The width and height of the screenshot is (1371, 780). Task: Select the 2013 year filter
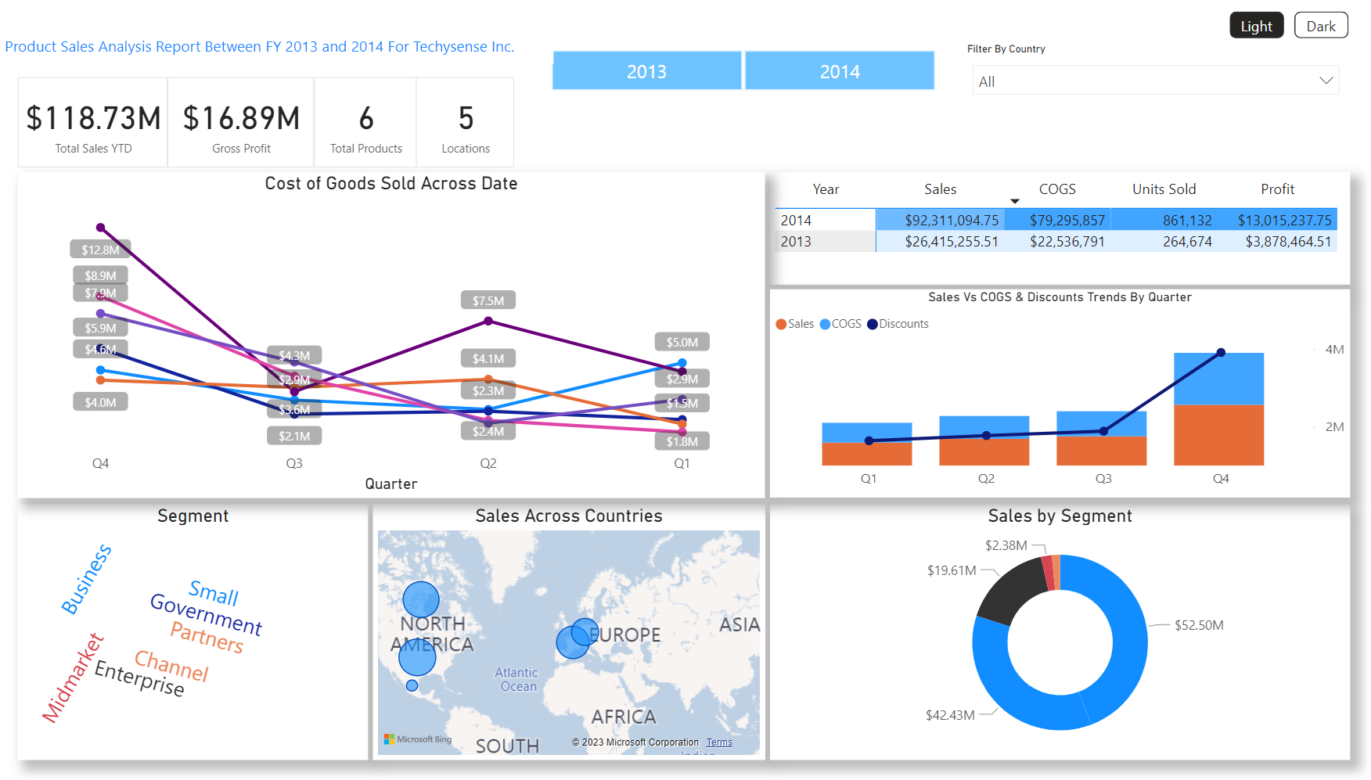pos(646,71)
